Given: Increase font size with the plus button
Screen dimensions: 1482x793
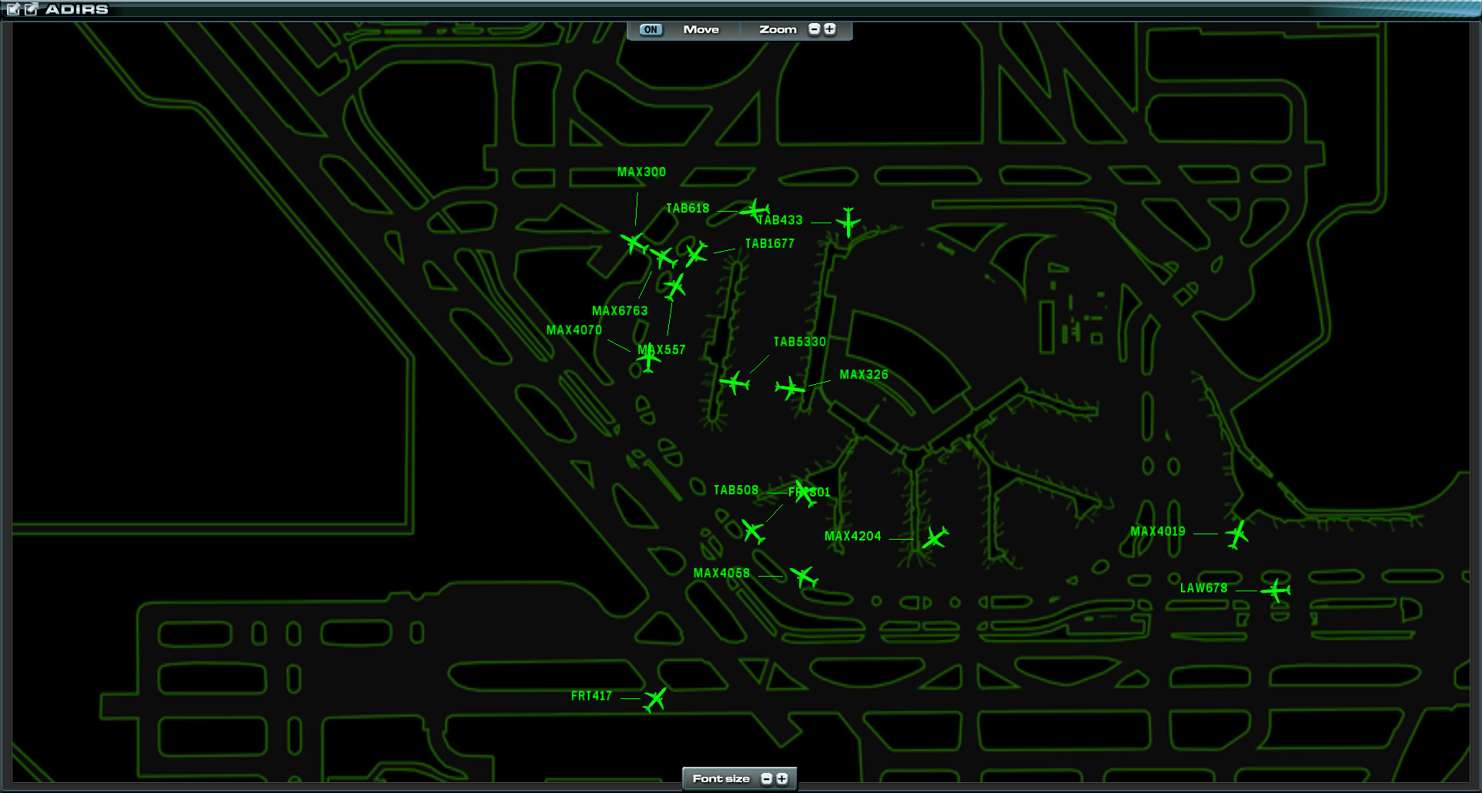Looking at the screenshot, I should 783,778.
